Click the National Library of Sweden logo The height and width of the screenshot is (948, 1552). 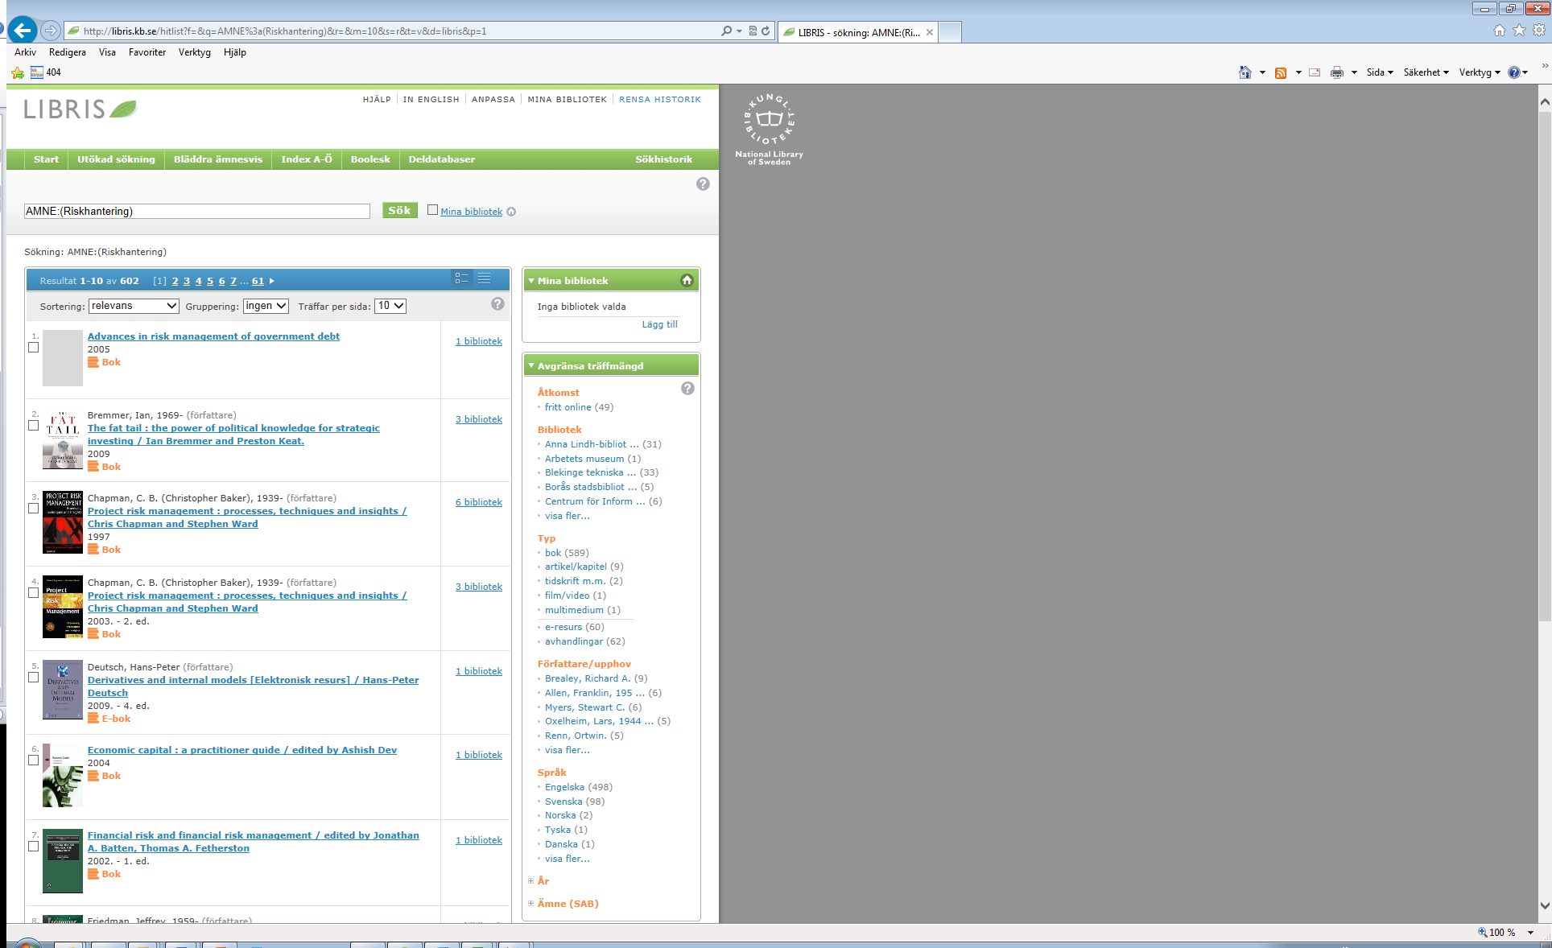(x=769, y=129)
